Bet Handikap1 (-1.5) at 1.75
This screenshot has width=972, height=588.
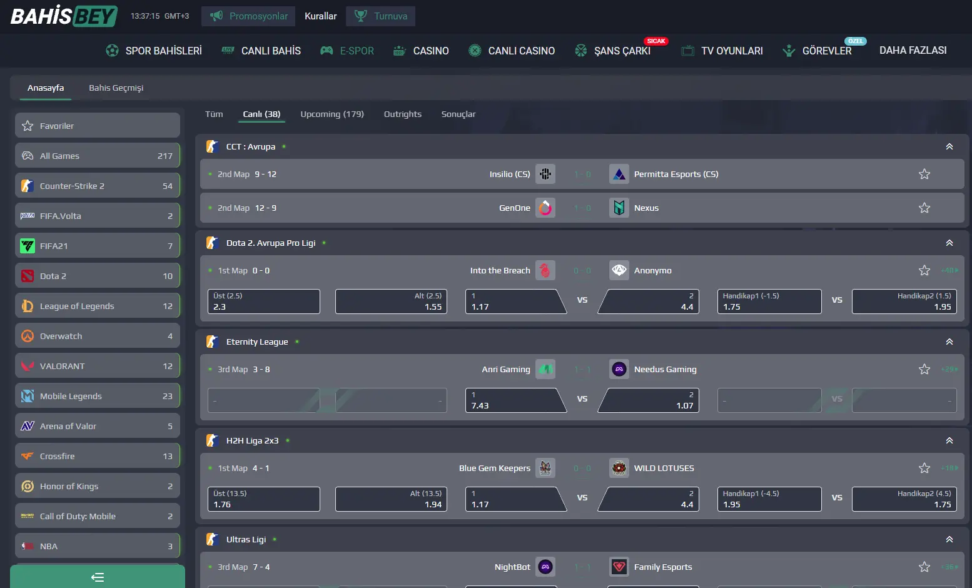tap(769, 302)
